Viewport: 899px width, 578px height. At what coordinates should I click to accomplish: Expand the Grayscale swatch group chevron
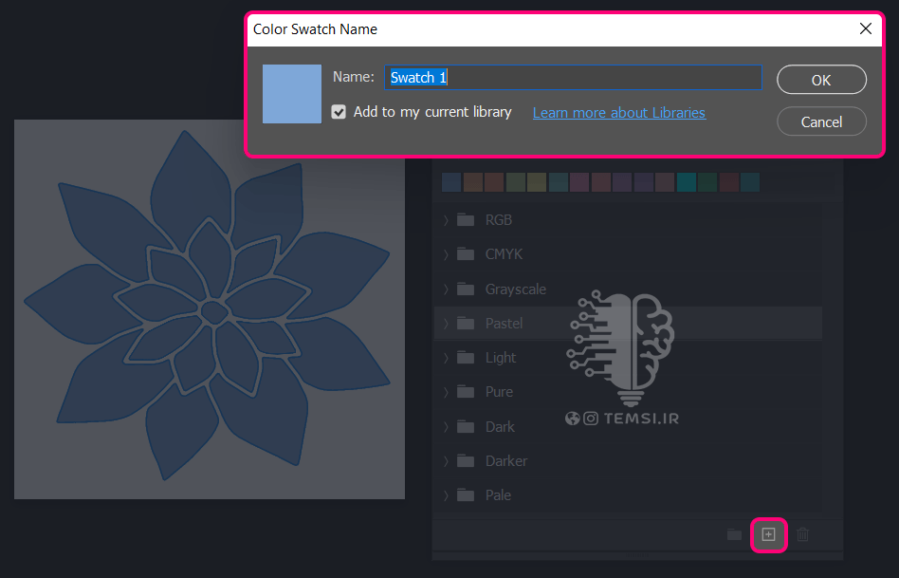(x=446, y=289)
